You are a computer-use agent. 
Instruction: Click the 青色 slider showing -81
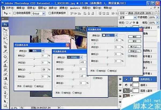click(x=94, y=43)
